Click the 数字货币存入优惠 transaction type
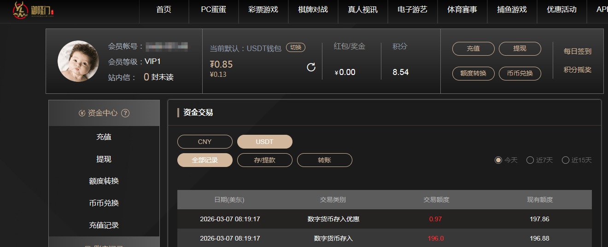 (x=333, y=219)
